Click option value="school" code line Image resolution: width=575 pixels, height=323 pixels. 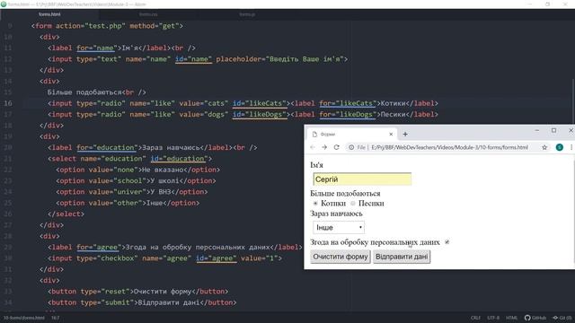[x=136, y=181]
